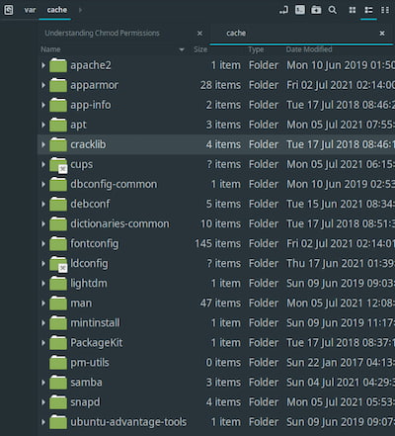Switch to compact view mode
The height and width of the screenshot is (436, 395).
pos(385,10)
